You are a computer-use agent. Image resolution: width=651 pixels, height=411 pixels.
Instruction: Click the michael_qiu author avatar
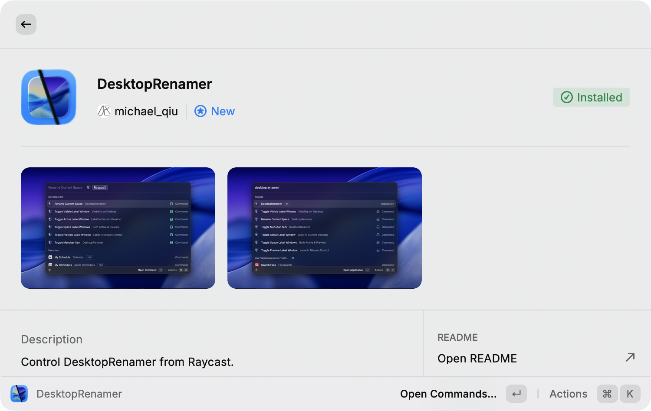click(x=104, y=111)
